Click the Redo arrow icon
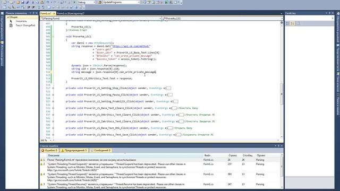The image size is (340, 191). click(55, 2)
